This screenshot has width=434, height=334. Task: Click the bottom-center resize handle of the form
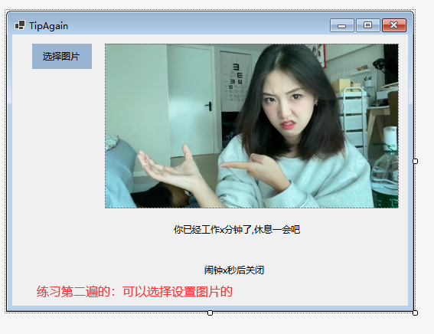click(x=210, y=313)
